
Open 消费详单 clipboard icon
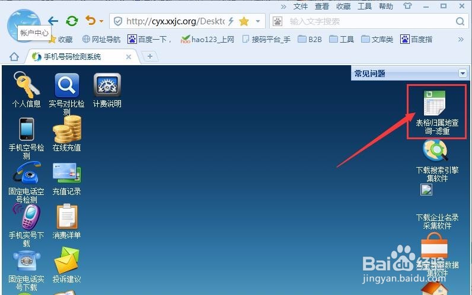point(67,217)
